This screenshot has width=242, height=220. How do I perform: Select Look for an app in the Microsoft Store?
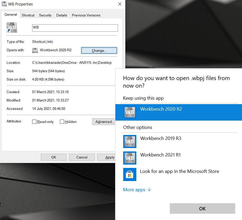pos(179,174)
